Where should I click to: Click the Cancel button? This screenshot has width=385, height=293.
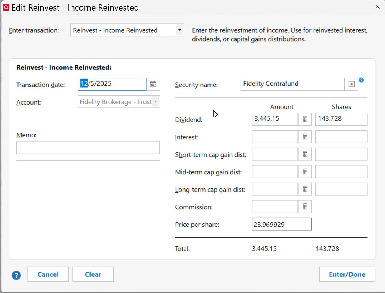(48, 274)
